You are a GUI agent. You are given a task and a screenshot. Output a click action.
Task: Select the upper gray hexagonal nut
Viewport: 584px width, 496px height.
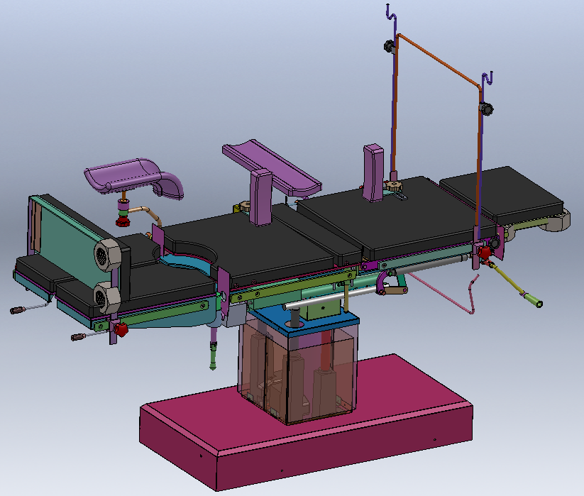click(108, 255)
